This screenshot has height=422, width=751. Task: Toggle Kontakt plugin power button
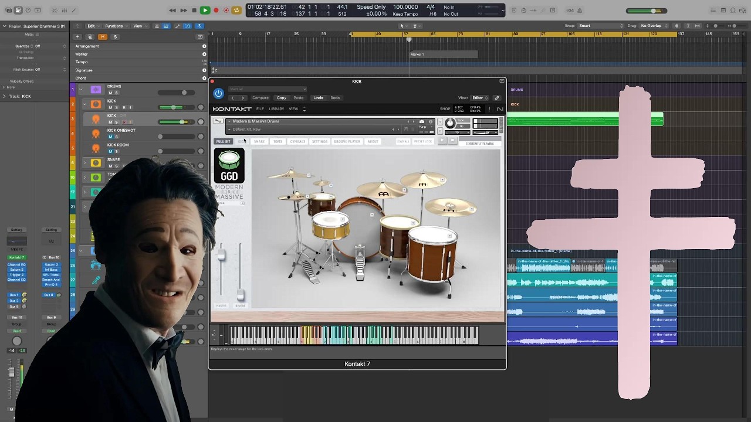218,93
